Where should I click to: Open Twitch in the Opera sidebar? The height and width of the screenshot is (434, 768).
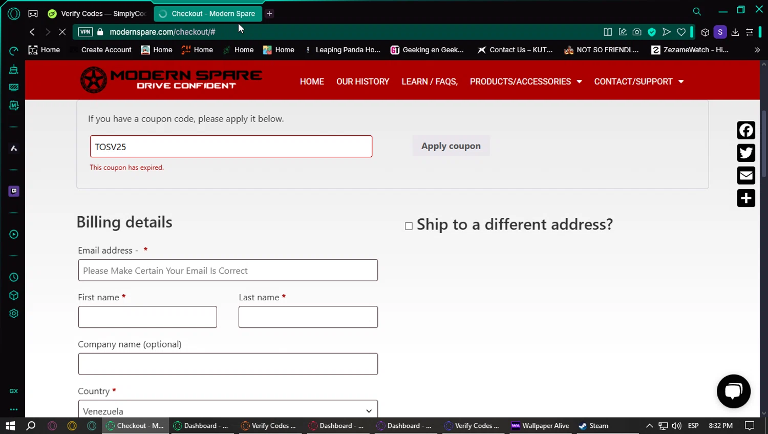pyautogui.click(x=14, y=191)
